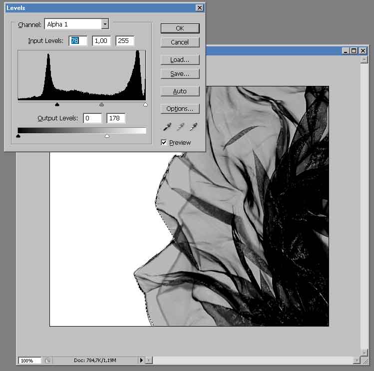Open the Channel dropdown arrow

(105, 24)
